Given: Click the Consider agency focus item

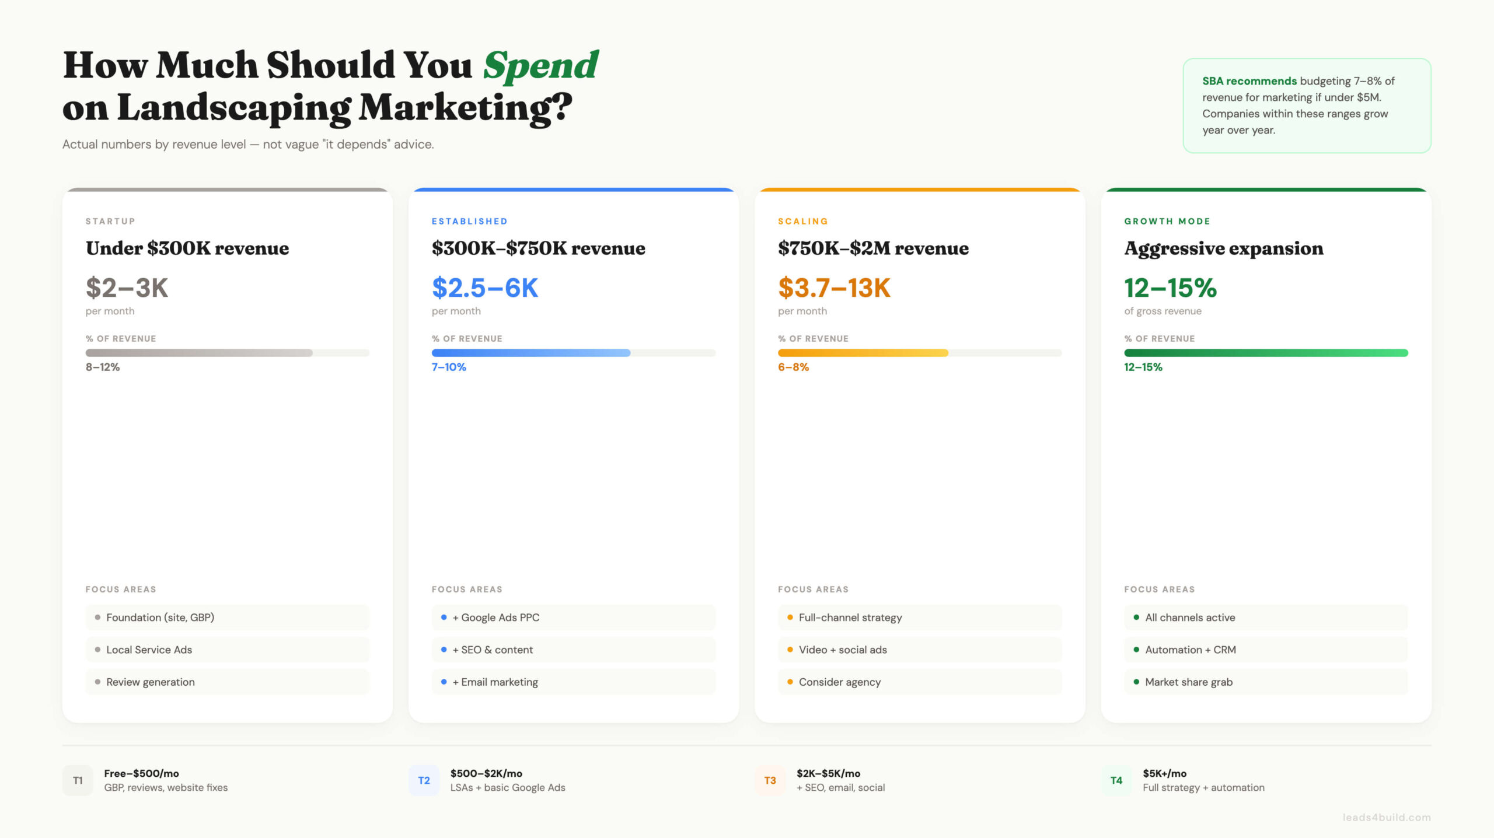Looking at the screenshot, I should [919, 682].
